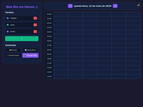This screenshot has width=143, height=107.
Task: Export schedule with Exportar PNG
Action: coord(30,55)
